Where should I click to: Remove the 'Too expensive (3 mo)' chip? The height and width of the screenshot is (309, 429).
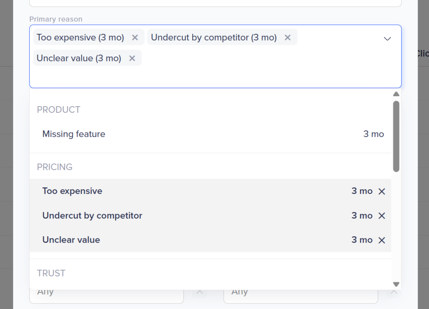point(135,38)
